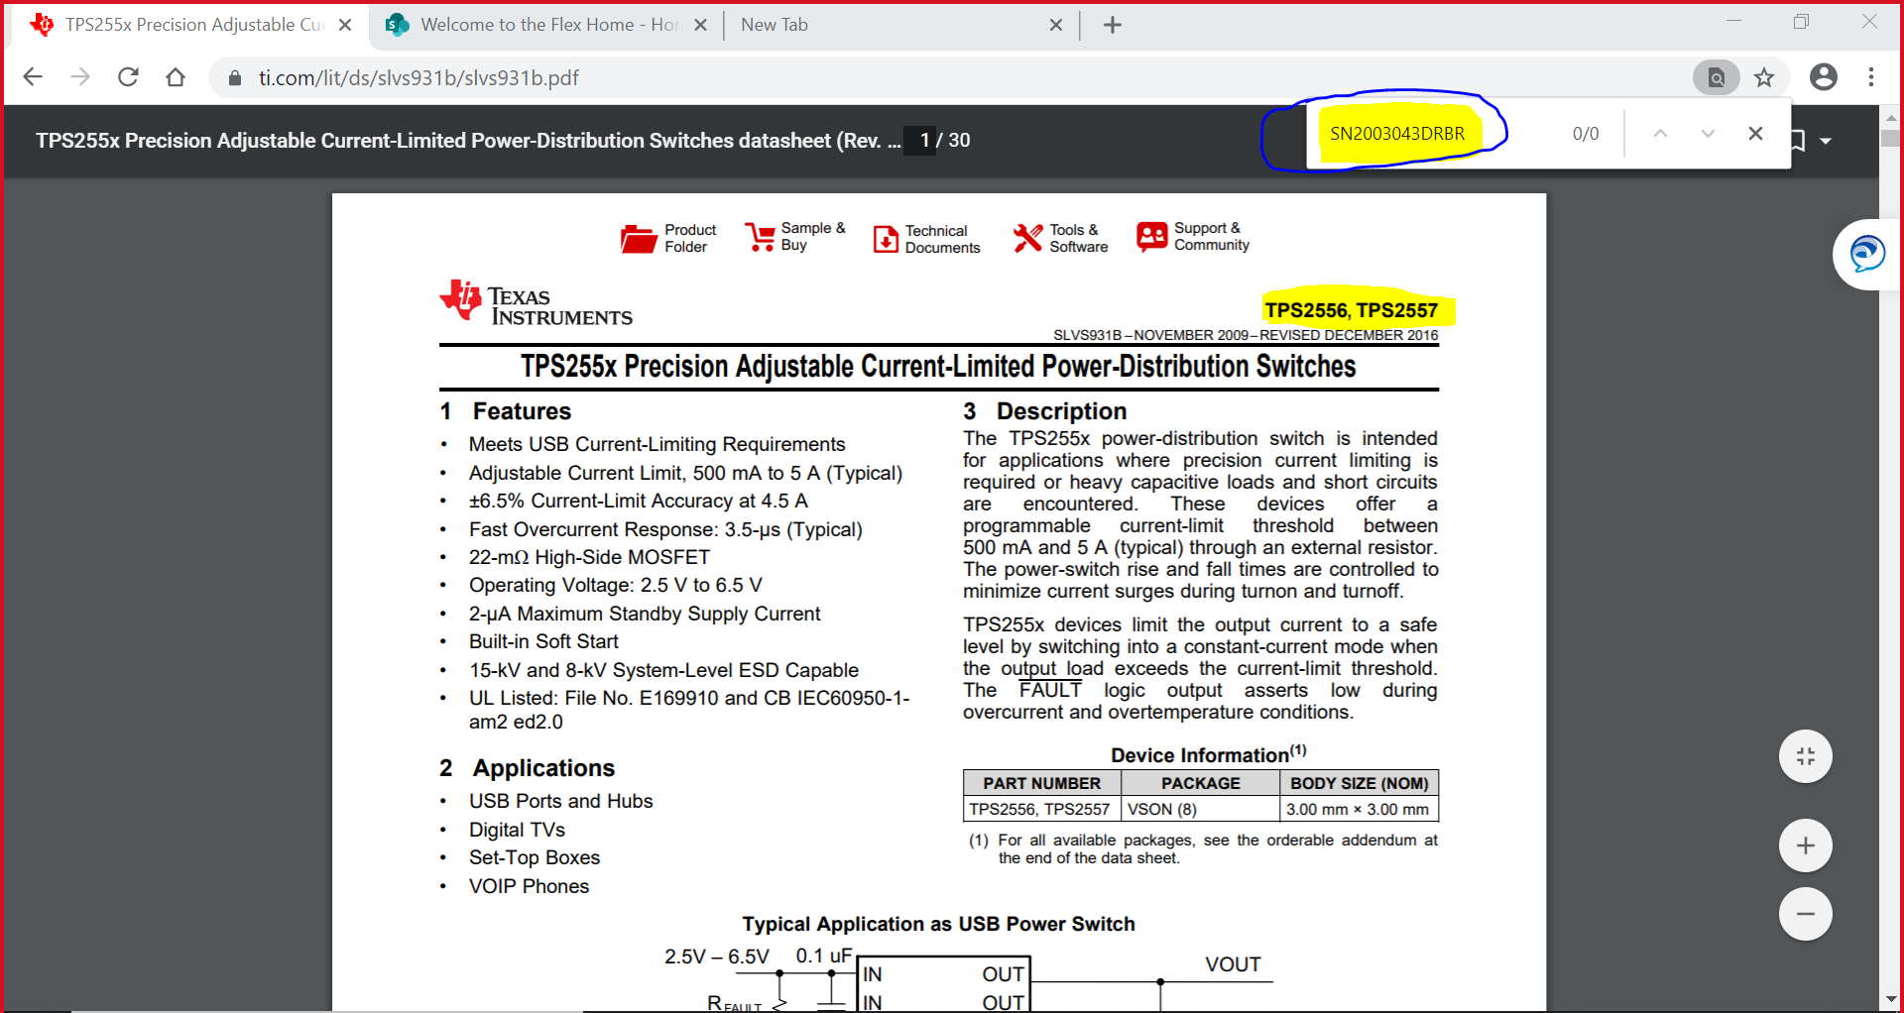Click the browser forward arrow
This screenshot has width=1904, height=1013.
pyautogui.click(x=80, y=77)
